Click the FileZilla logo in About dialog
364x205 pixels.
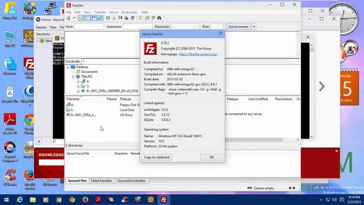150,48
